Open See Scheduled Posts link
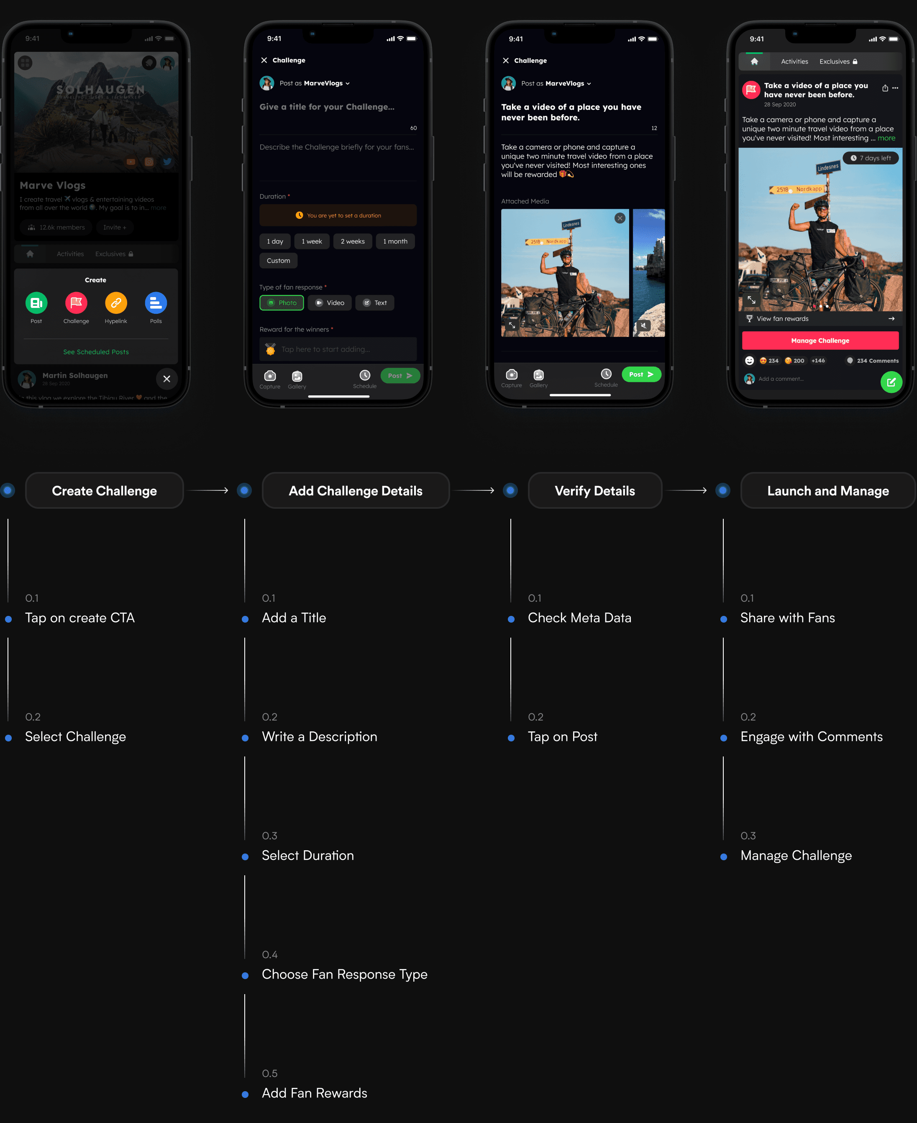This screenshot has width=917, height=1123. [x=96, y=352]
